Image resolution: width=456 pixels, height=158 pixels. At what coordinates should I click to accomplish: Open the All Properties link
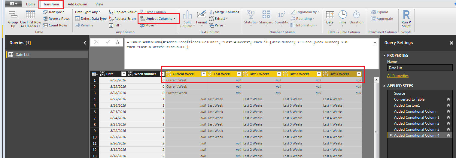pos(398,76)
